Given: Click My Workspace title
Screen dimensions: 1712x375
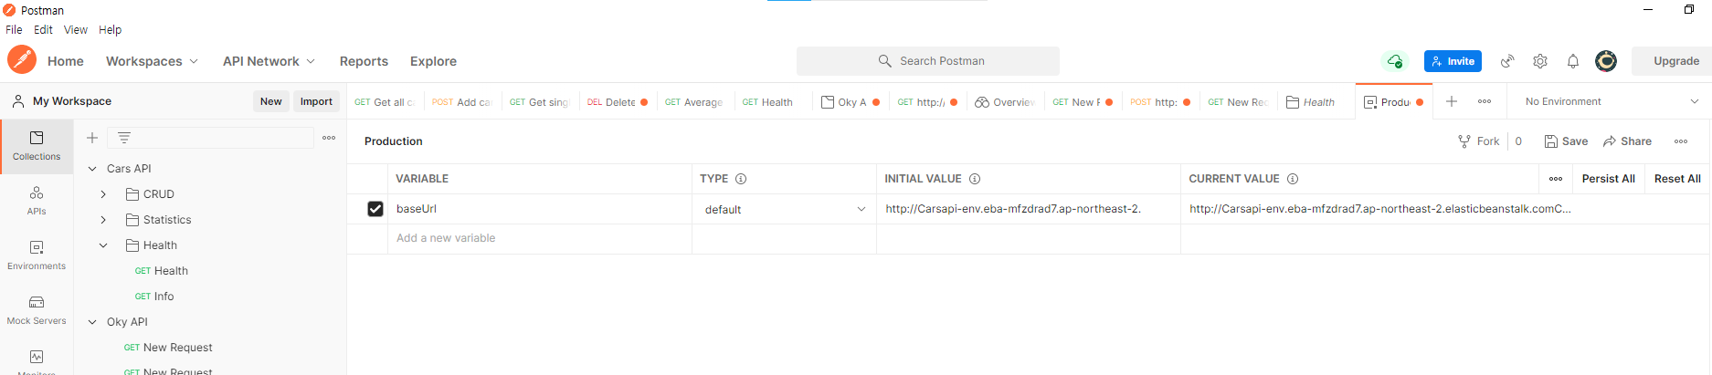Looking at the screenshot, I should tap(72, 101).
